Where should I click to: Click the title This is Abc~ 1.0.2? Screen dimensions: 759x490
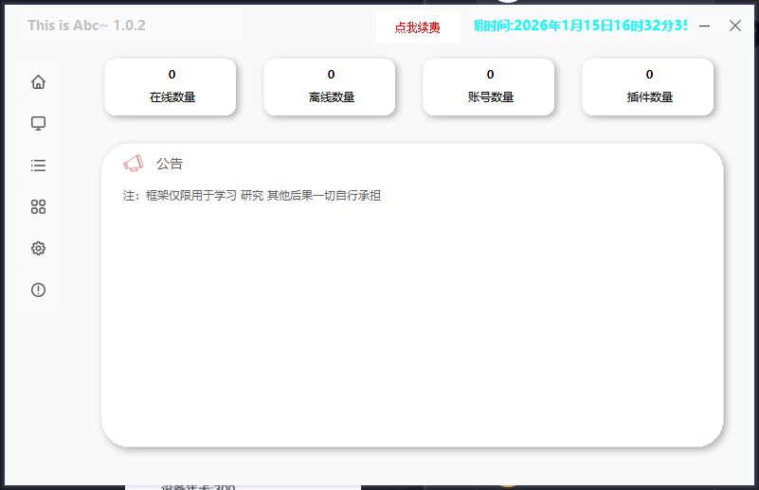pyautogui.click(x=86, y=26)
